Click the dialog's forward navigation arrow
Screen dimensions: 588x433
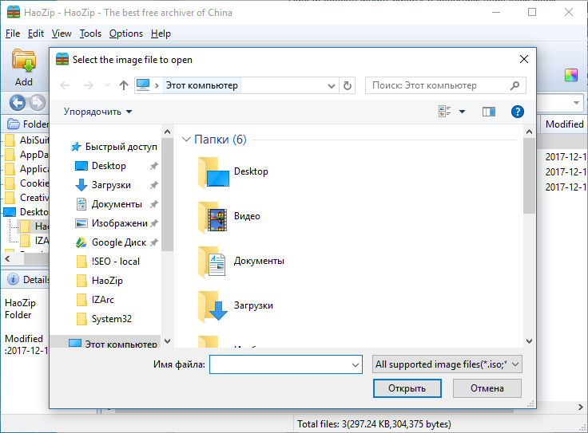click(x=88, y=85)
